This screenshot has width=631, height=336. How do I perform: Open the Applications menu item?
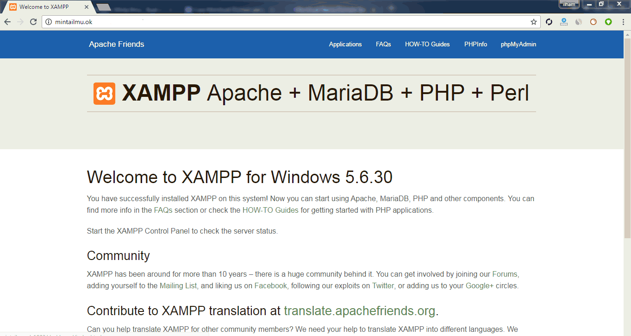pyautogui.click(x=345, y=44)
